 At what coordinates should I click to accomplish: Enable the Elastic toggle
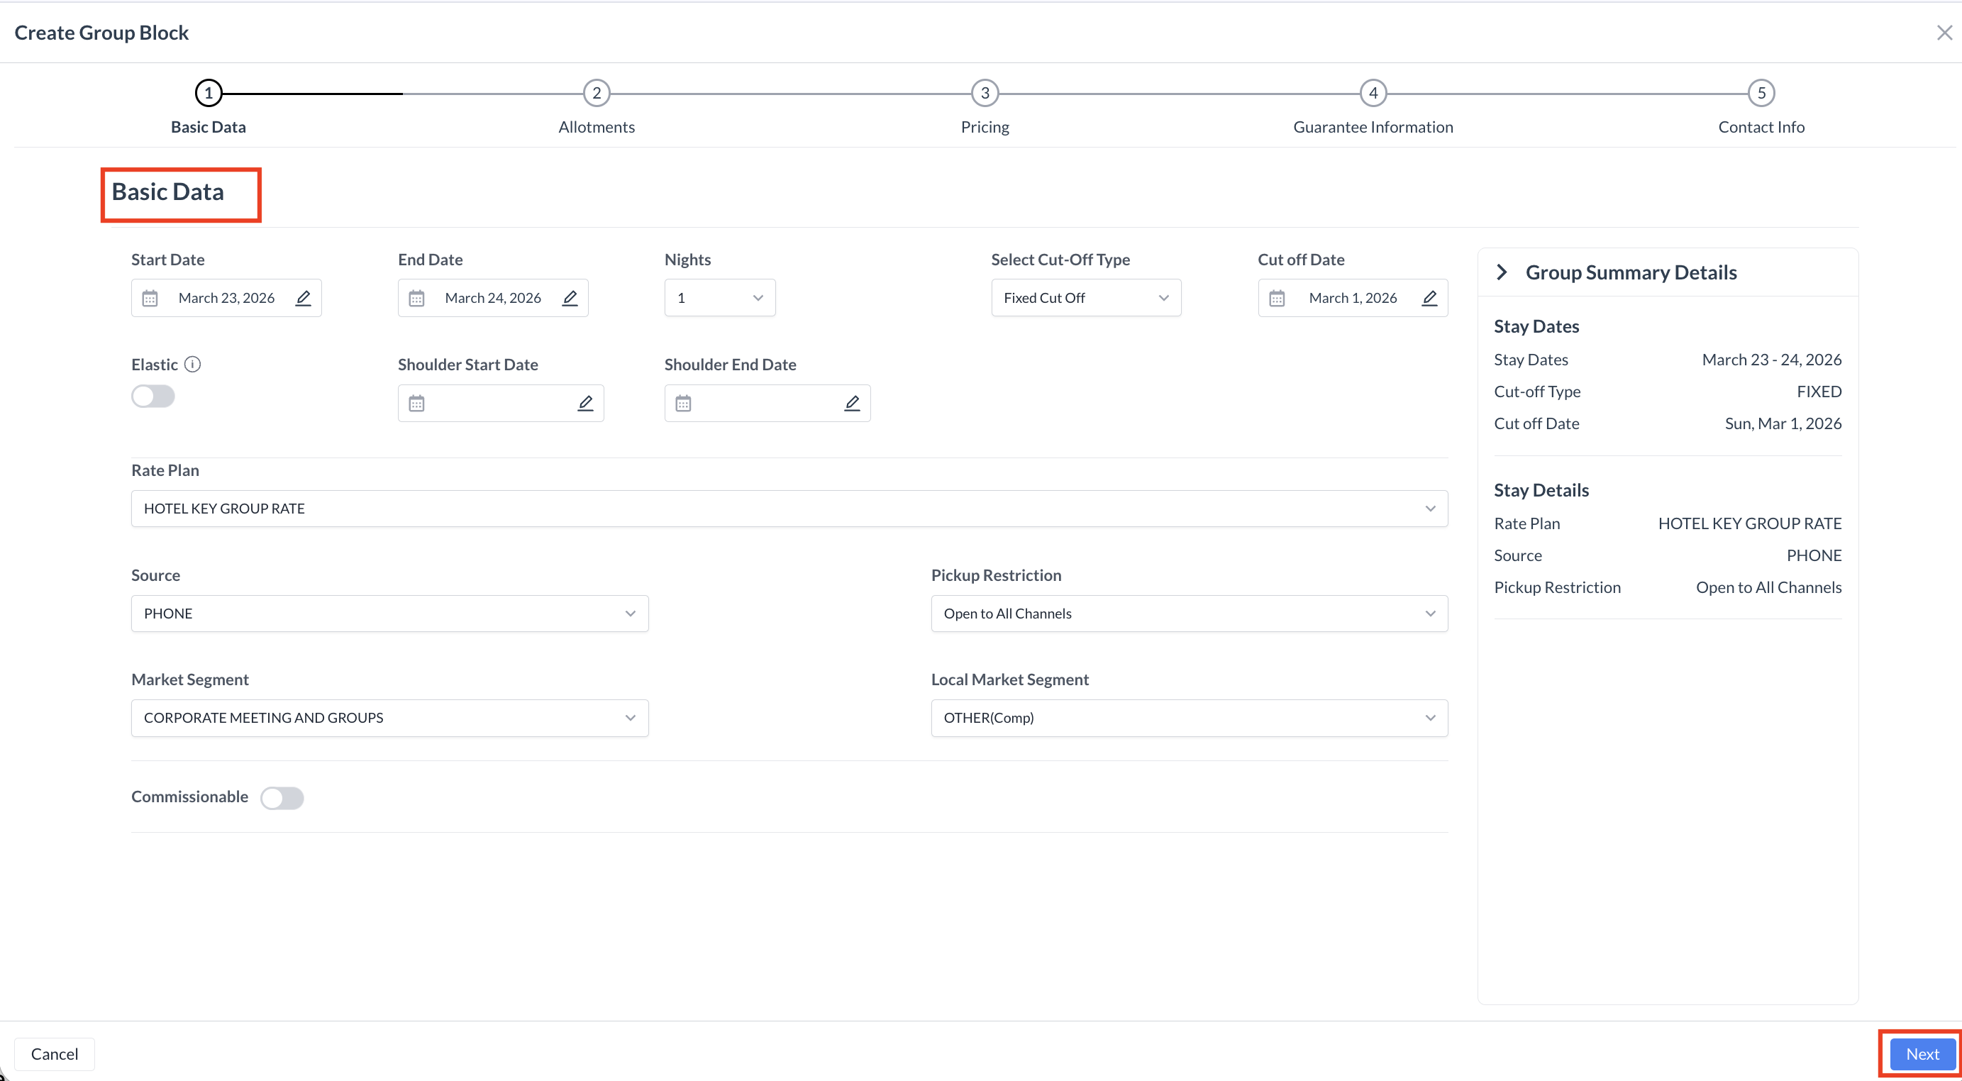coord(153,395)
